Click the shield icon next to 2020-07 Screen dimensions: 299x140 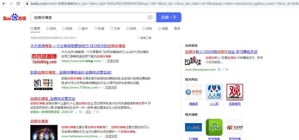[80, 112]
